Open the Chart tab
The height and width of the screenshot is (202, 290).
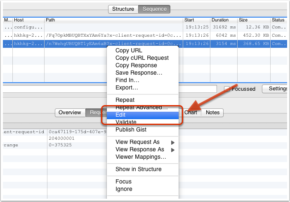pos(191,112)
